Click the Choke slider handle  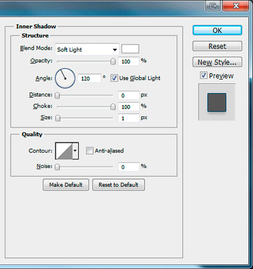tap(113, 107)
